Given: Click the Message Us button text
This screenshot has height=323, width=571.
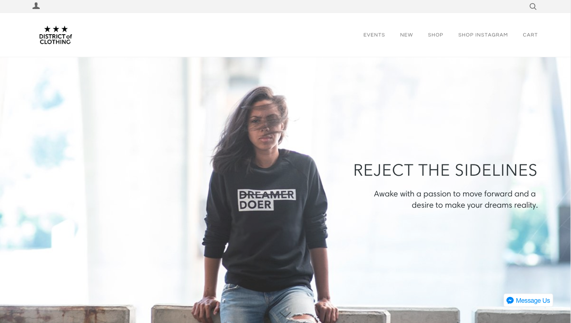Looking at the screenshot, I should (x=533, y=300).
